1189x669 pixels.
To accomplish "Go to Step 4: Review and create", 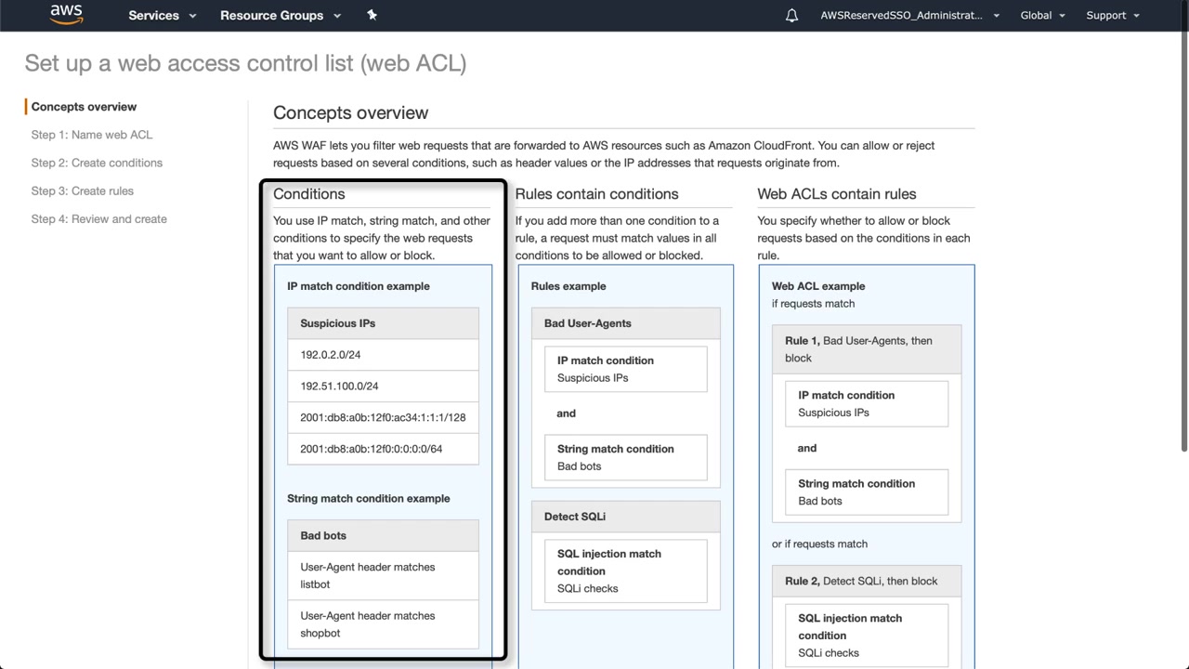I will coord(99,219).
